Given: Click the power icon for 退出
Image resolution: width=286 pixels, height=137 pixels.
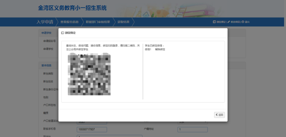Looking at the screenshot, I should click(x=243, y=22).
